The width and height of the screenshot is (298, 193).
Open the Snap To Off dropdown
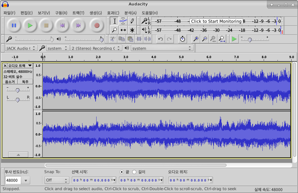point(57,180)
